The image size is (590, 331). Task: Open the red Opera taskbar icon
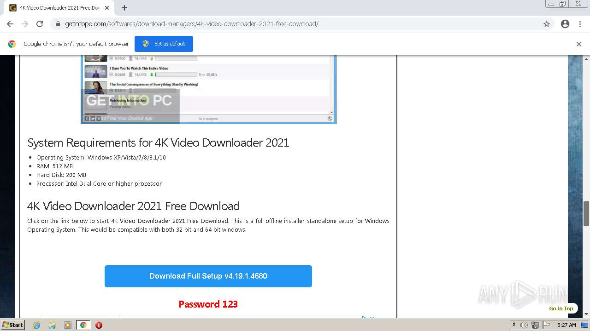[x=99, y=325]
